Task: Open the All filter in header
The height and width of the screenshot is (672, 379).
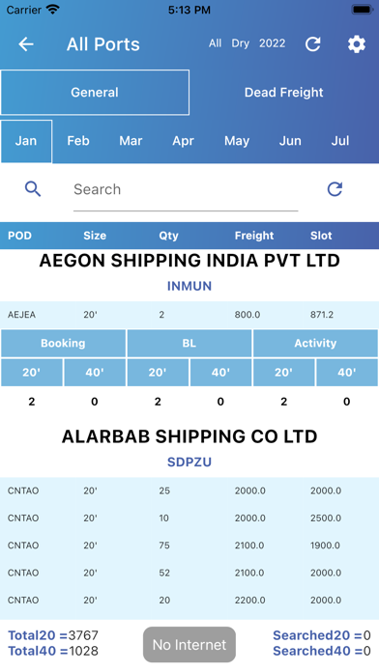Action: [215, 43]
